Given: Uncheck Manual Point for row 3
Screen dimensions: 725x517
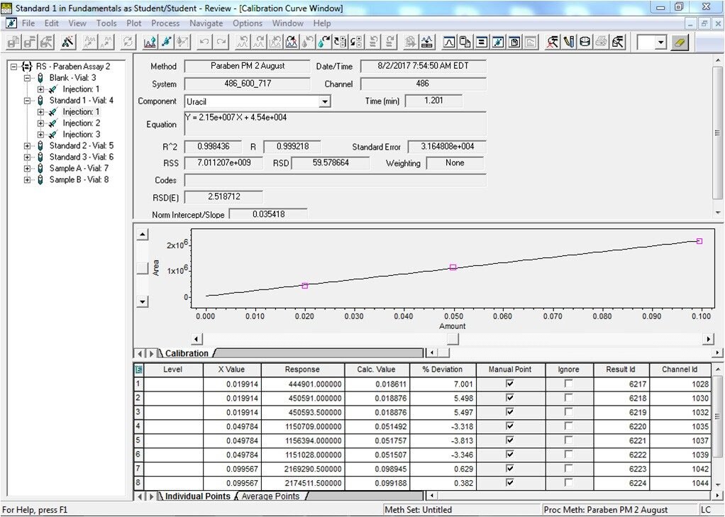Looking at the screenshot, I should 509,411.
